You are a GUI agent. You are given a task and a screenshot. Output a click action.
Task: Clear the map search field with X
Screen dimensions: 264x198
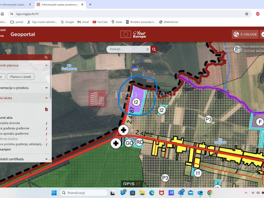[x=147, y=49]
